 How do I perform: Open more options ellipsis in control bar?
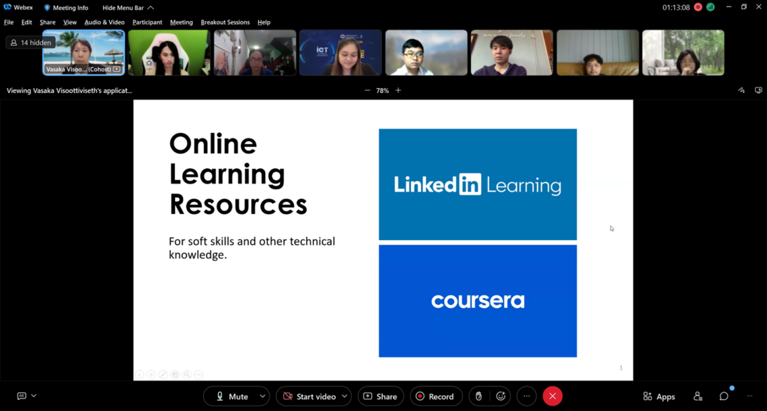tap(527, 396)
